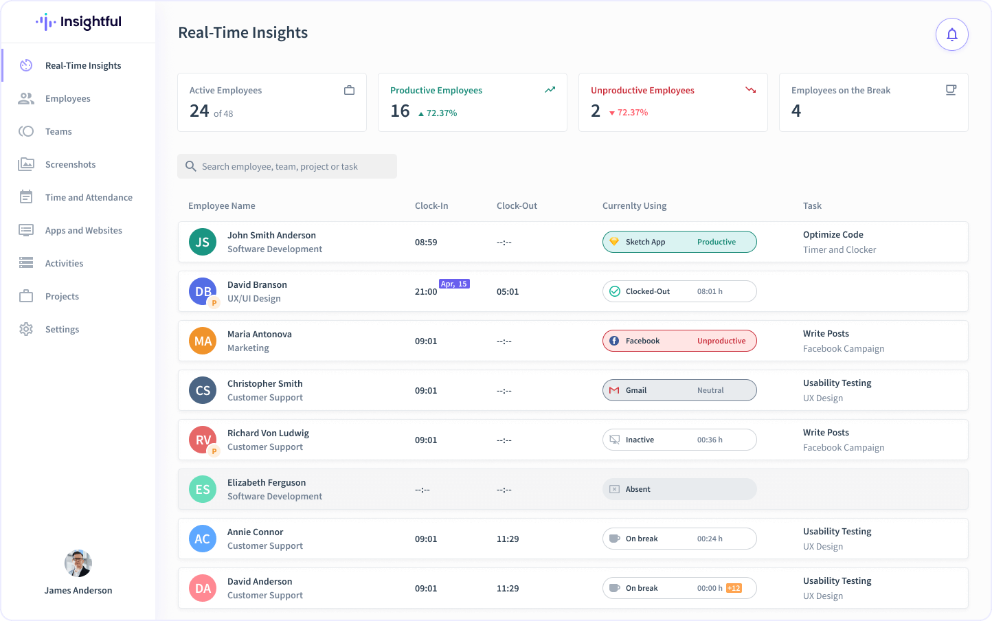Click the notification bell icon
Screen dimensions: 992x621
(x=951, y=34)
